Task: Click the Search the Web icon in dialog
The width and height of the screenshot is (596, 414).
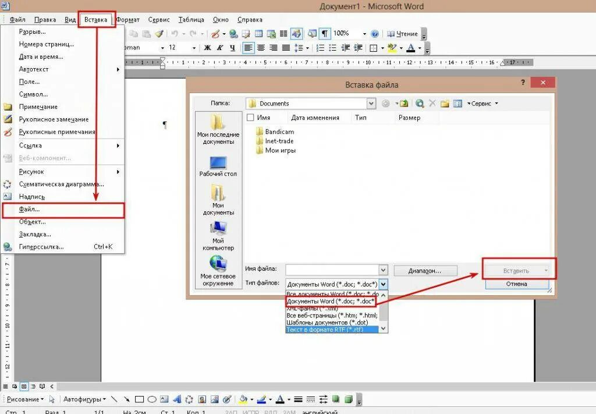Action: tap(420, 104)
